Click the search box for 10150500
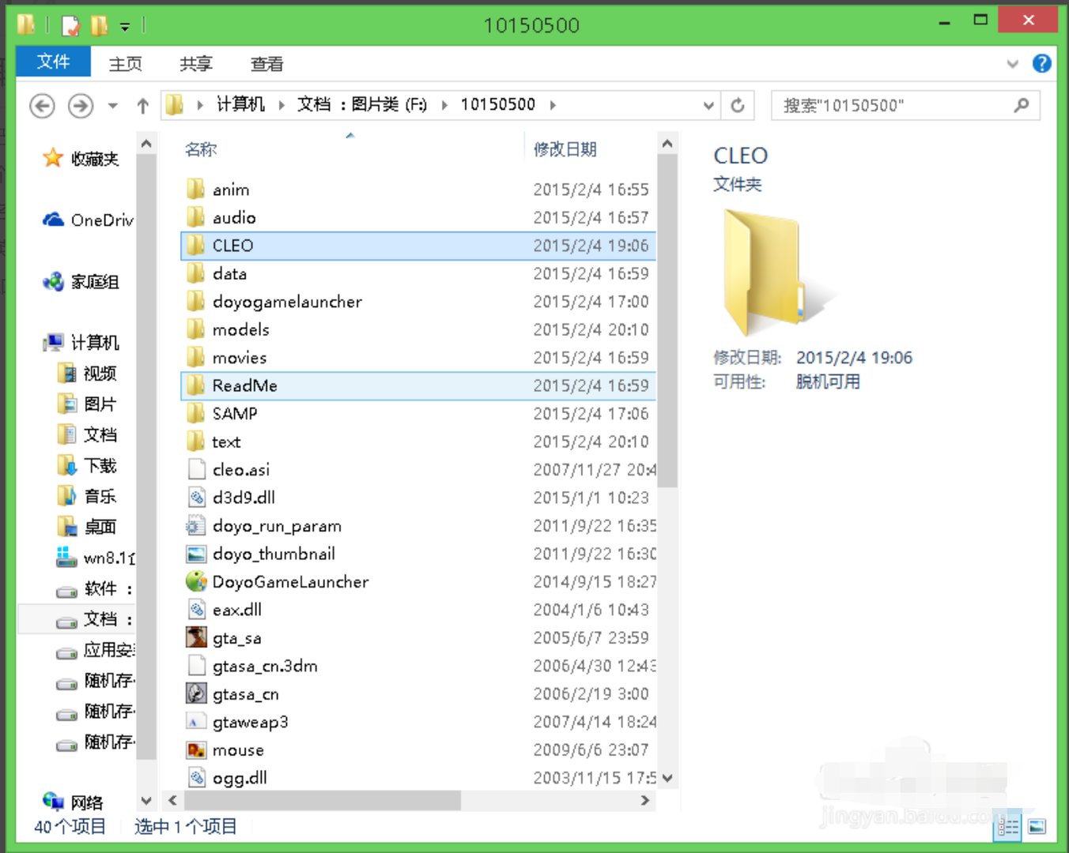This screenshot has width=1069, height=853. pos(893,105)
